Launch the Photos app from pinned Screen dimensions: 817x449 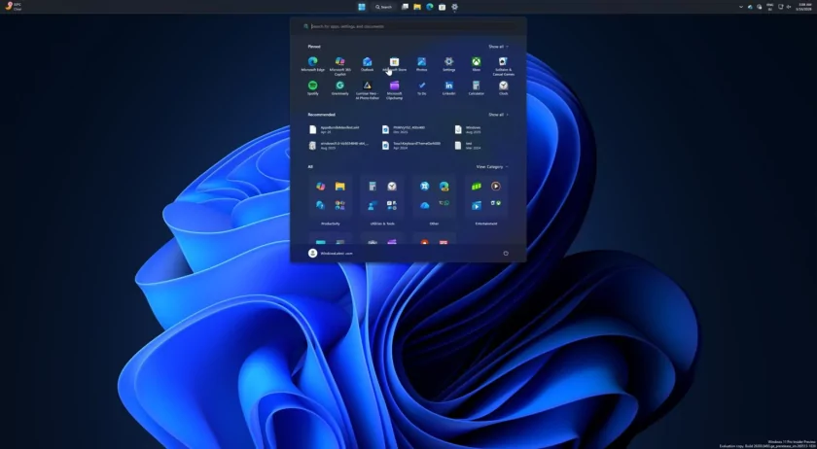pos(421,64)
